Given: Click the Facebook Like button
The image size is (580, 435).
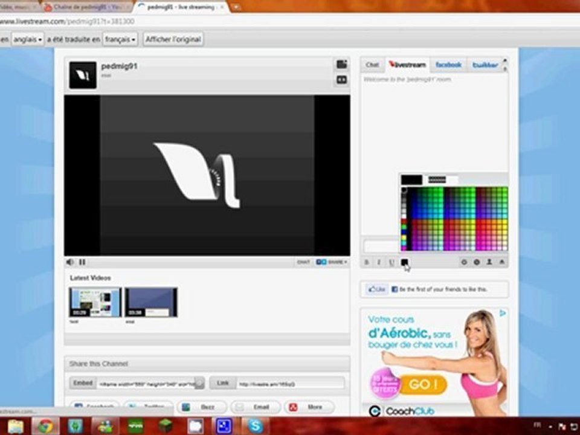Looking at the screenshot, I should pyautogui.click(x=377, y=289).
